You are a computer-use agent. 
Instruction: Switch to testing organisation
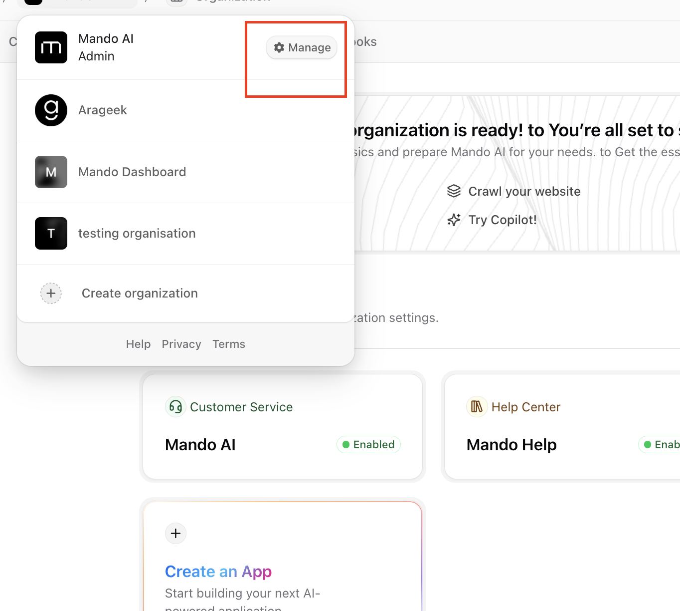[137, 234]
